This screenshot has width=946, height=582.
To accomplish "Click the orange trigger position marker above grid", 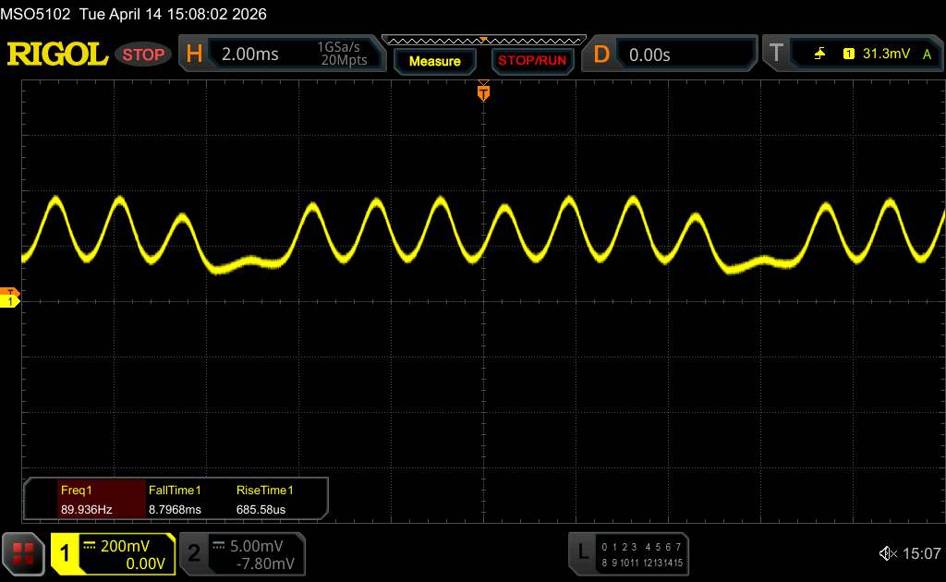I will tap(483, 91).
